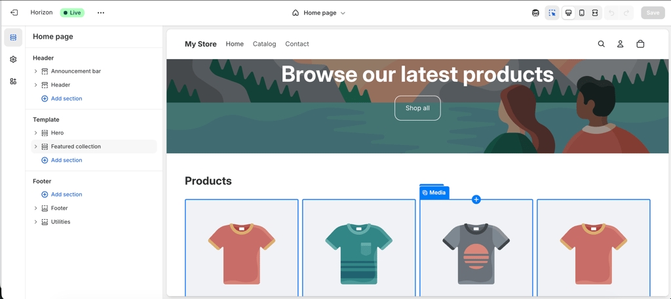Viewport: 671px width, 299px height.
Task: Select the Utilities section icon
Action: (x=45, y=222)
